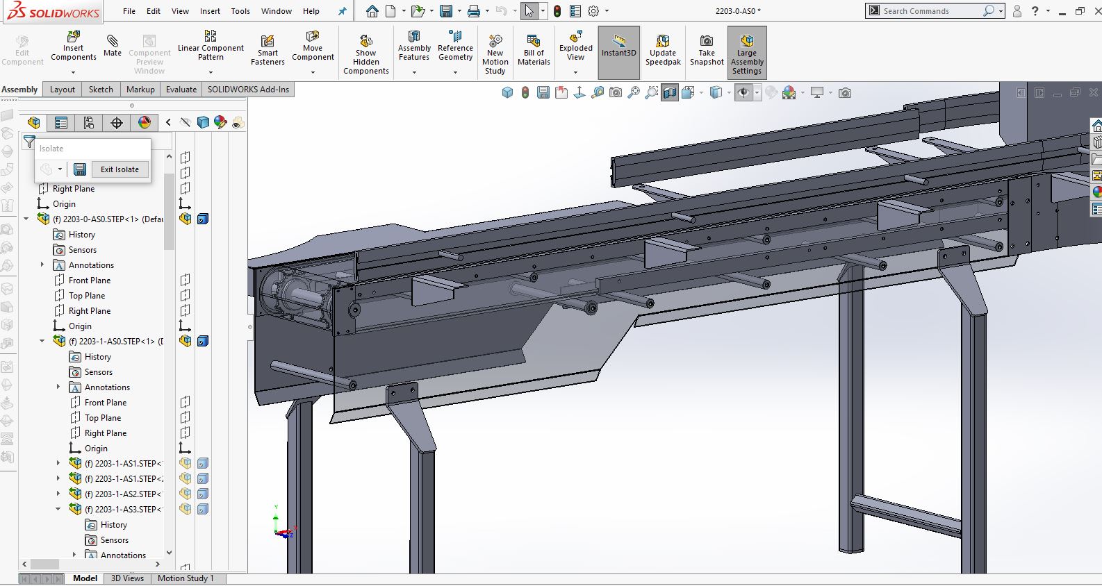This screenshot has height=586, width=1102.
Task: Open the Insert menu
Action: [x=210, y=11]
